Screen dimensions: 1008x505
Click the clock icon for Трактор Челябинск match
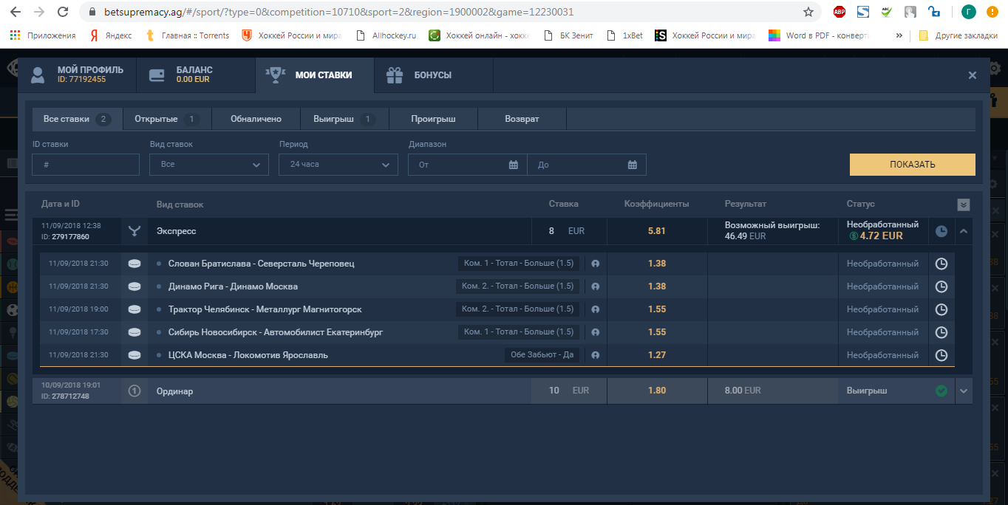pos(941,309)
